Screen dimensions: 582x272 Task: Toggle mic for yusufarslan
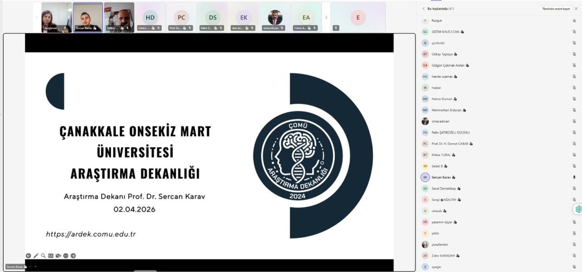[x=574, y=244]
